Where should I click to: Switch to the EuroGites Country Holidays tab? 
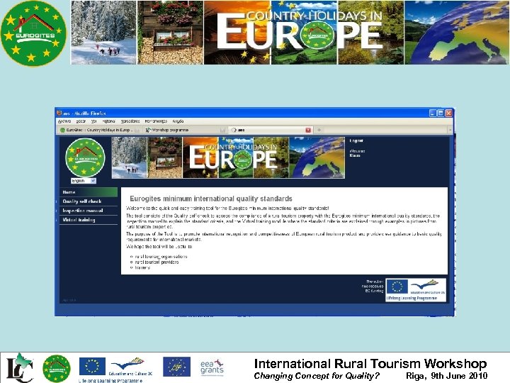tap(100, 130)
